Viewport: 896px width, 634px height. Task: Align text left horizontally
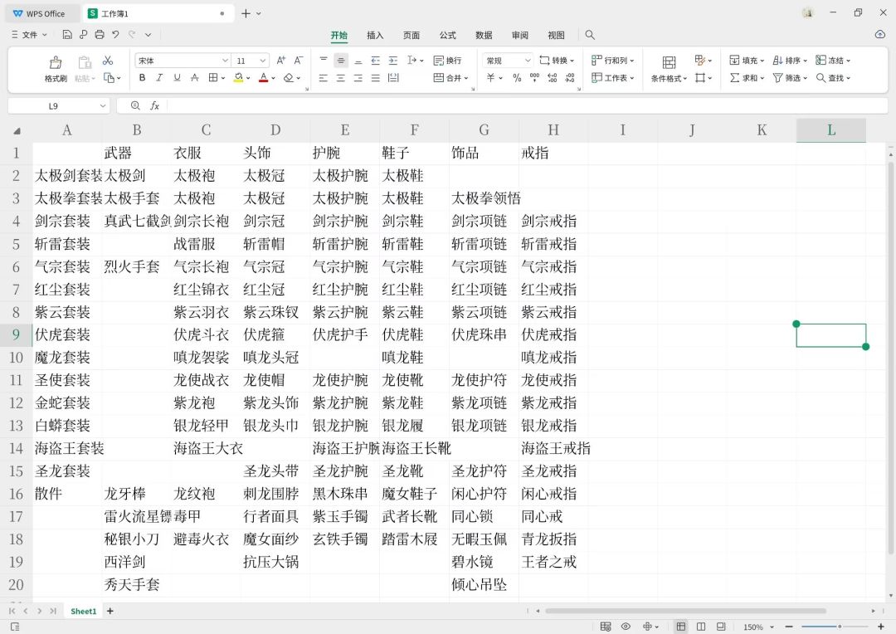(324, 78)
